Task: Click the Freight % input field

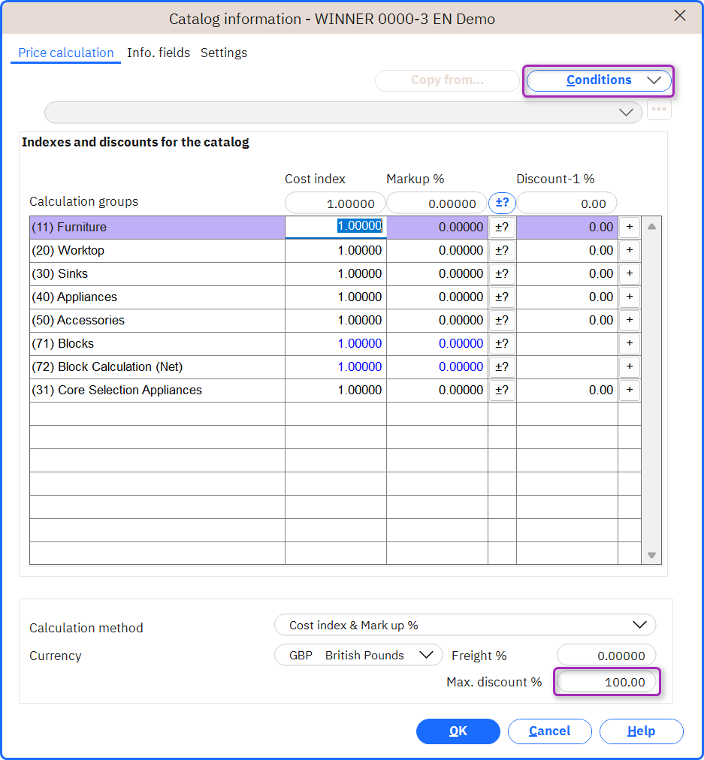Action: click(606, 656)
